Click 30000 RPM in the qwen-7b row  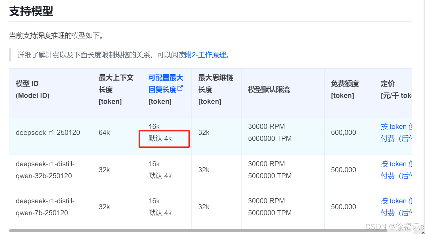tap(266, 201)
